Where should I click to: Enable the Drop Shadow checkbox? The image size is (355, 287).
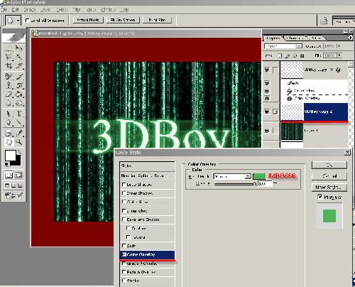(x=124, y=185)
